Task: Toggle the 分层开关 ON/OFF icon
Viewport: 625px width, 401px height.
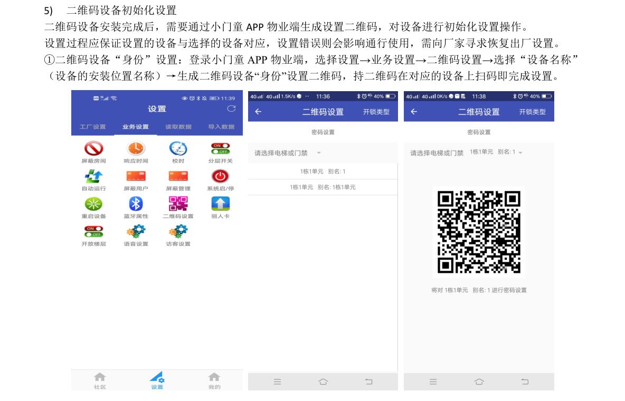Action: point(221,149)
